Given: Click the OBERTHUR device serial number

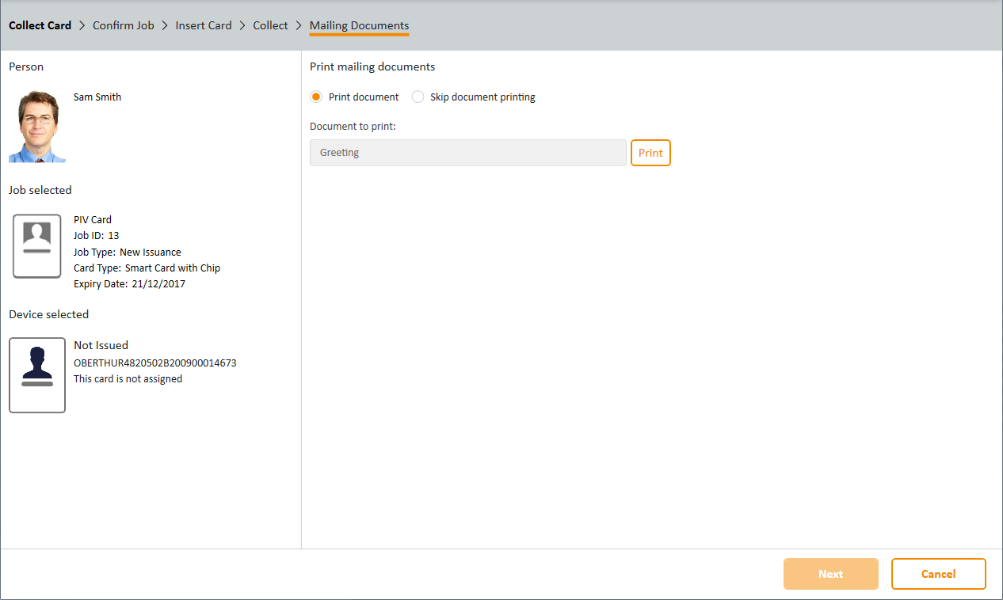Looking at the screenshot, I should pos(154,363).
